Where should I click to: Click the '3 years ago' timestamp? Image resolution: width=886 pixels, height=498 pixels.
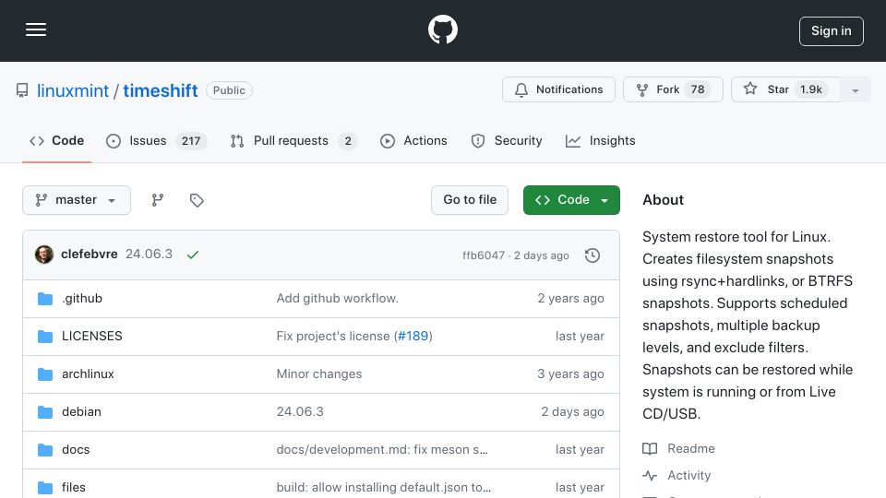coord(570,373)
